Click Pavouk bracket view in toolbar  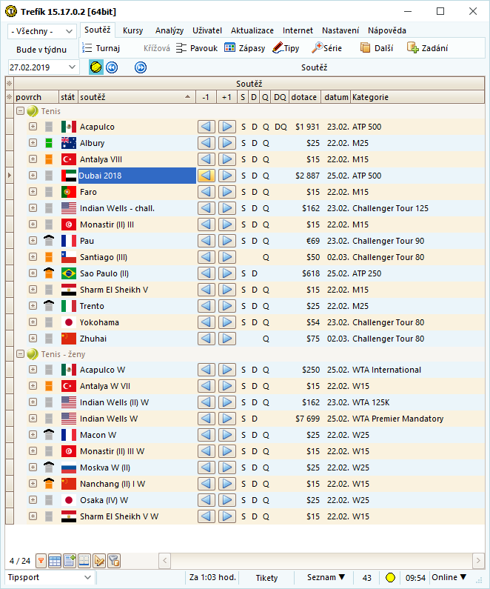(197, 48)
